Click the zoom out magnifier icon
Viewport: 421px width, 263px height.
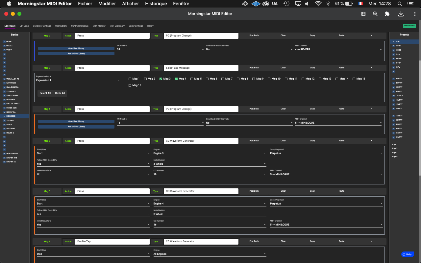point(375,14)
